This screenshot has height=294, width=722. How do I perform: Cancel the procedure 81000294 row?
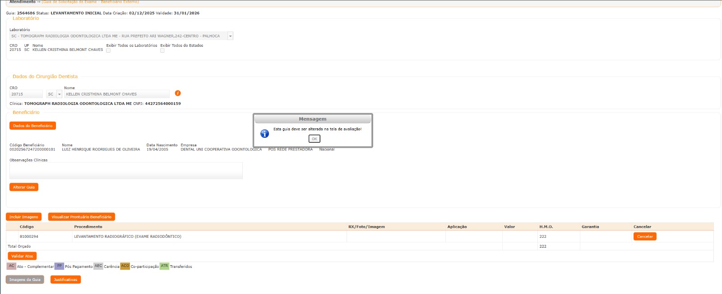(645, 236)
